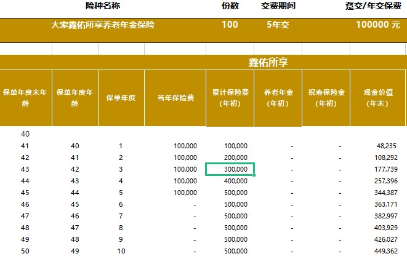Click the 交费期间 header label
The image size is (407, 259).
278,6
